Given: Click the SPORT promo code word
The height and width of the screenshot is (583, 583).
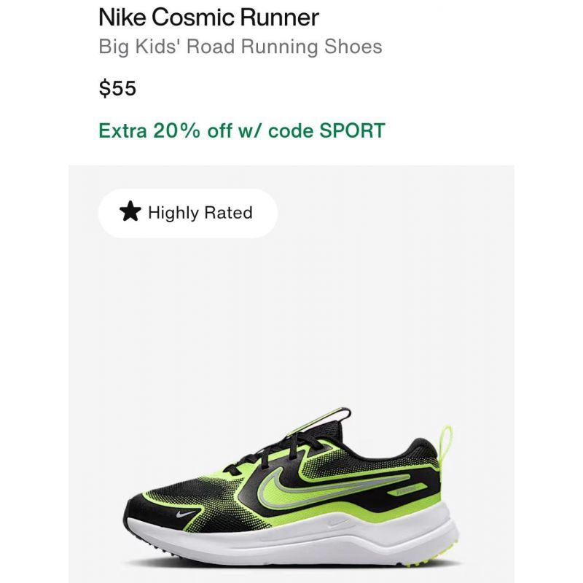Looking at the screenshot, I should (352, 130).
